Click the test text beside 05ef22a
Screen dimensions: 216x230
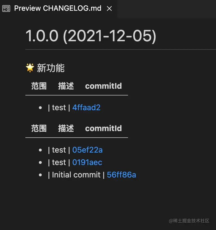[x=59, y=150]
